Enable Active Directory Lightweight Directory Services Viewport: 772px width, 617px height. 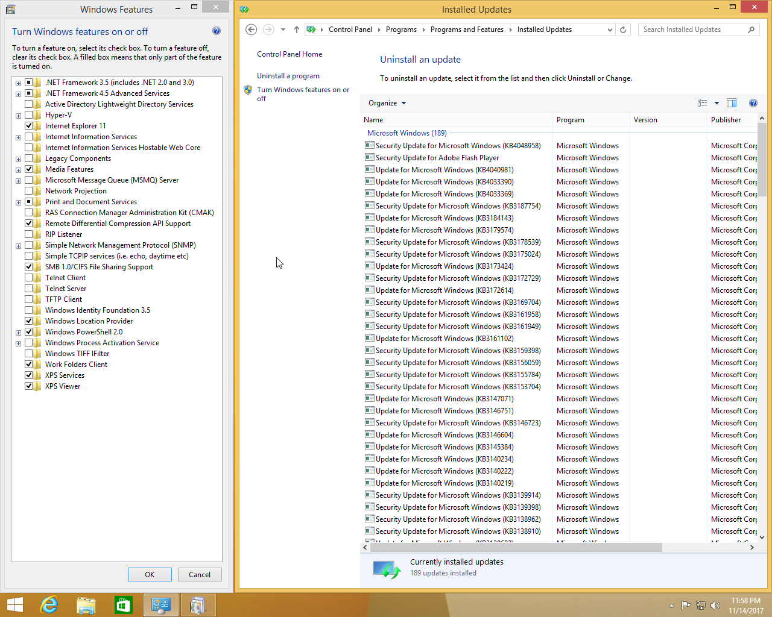[x=28, y=104]
